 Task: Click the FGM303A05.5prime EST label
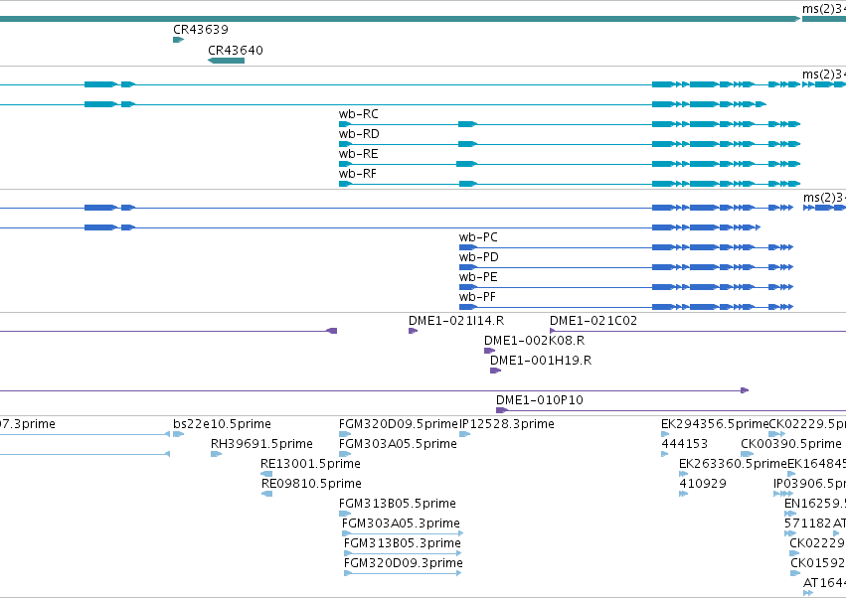(x=399, y=444)
